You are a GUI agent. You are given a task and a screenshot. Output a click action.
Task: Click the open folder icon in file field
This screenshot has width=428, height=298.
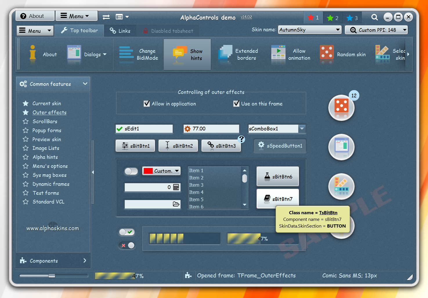click(176, 204)
